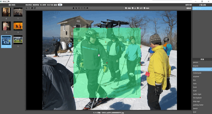
Task: Choose highlighted 'car' in the class list
Action: pos(202,69)
